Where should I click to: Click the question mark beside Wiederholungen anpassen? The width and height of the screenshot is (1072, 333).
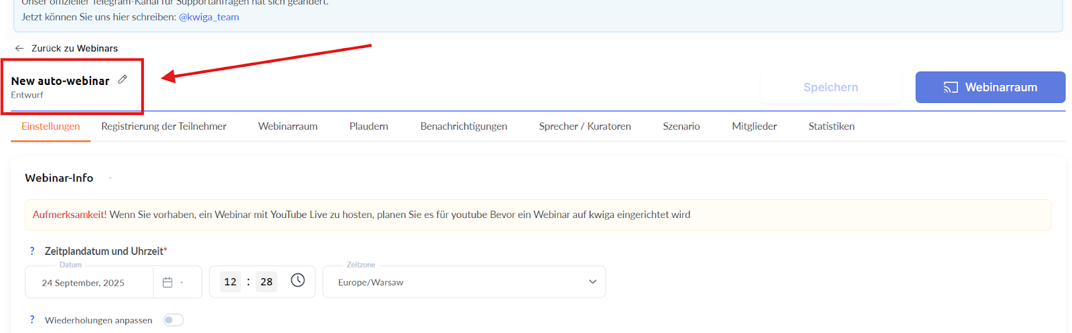(31, 320)
